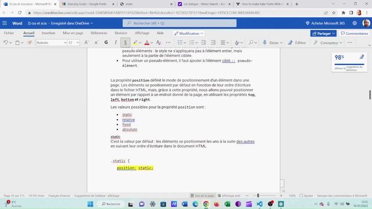Apply red font color
The width and height of the screenshot is (372, 209).
(x=147, y=42)
